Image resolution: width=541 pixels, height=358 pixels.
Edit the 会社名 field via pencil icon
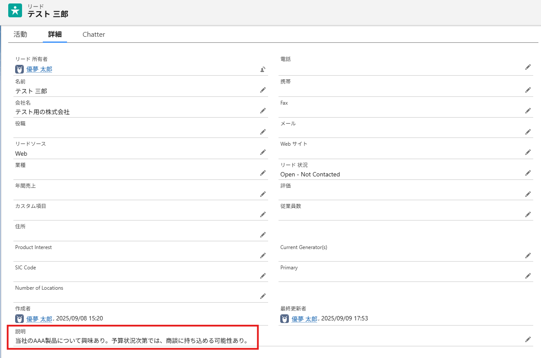click(262, 111)
